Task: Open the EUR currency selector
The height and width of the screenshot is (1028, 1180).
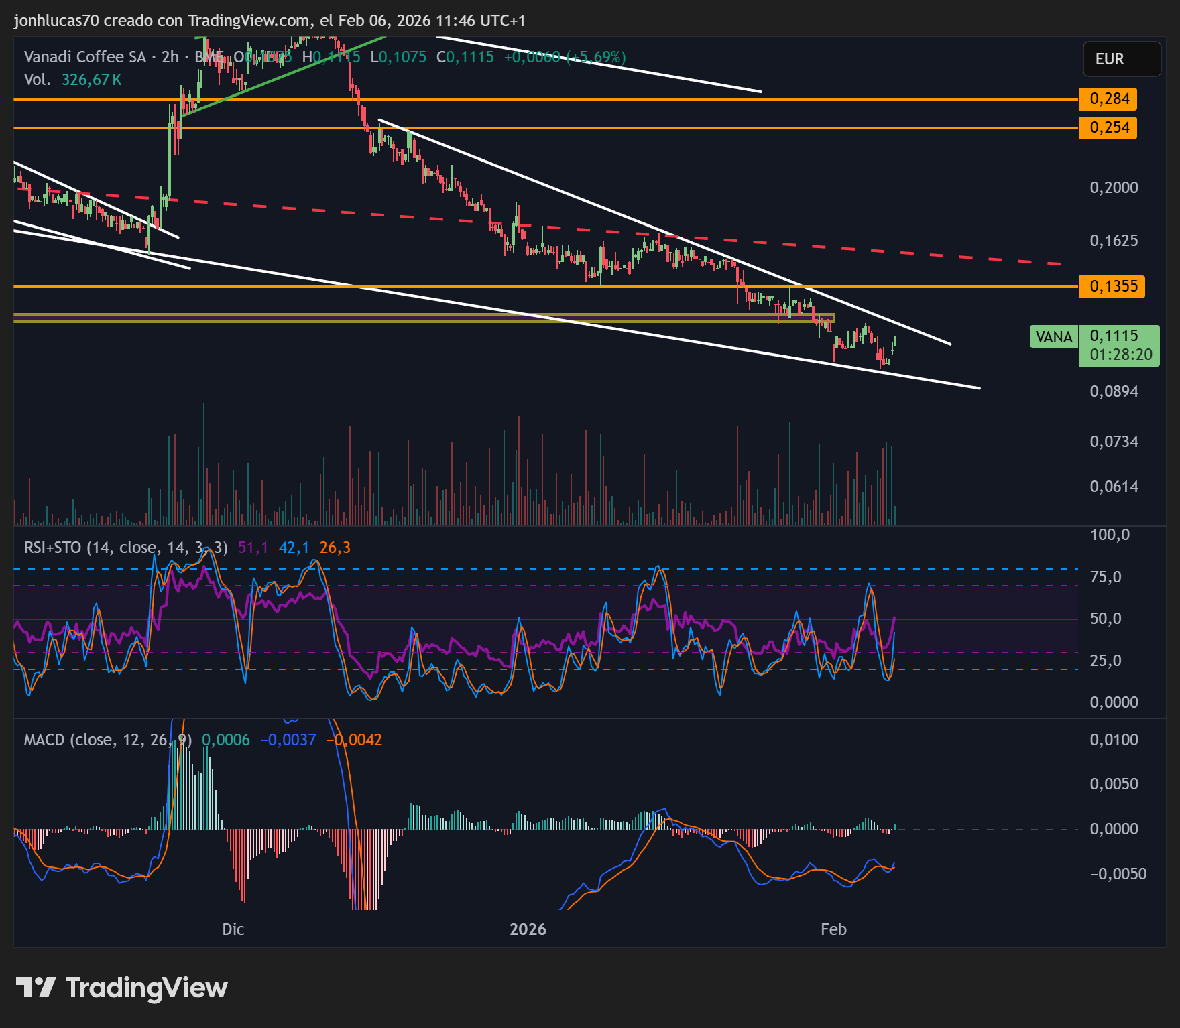Action: click(x=1121, y=59)
